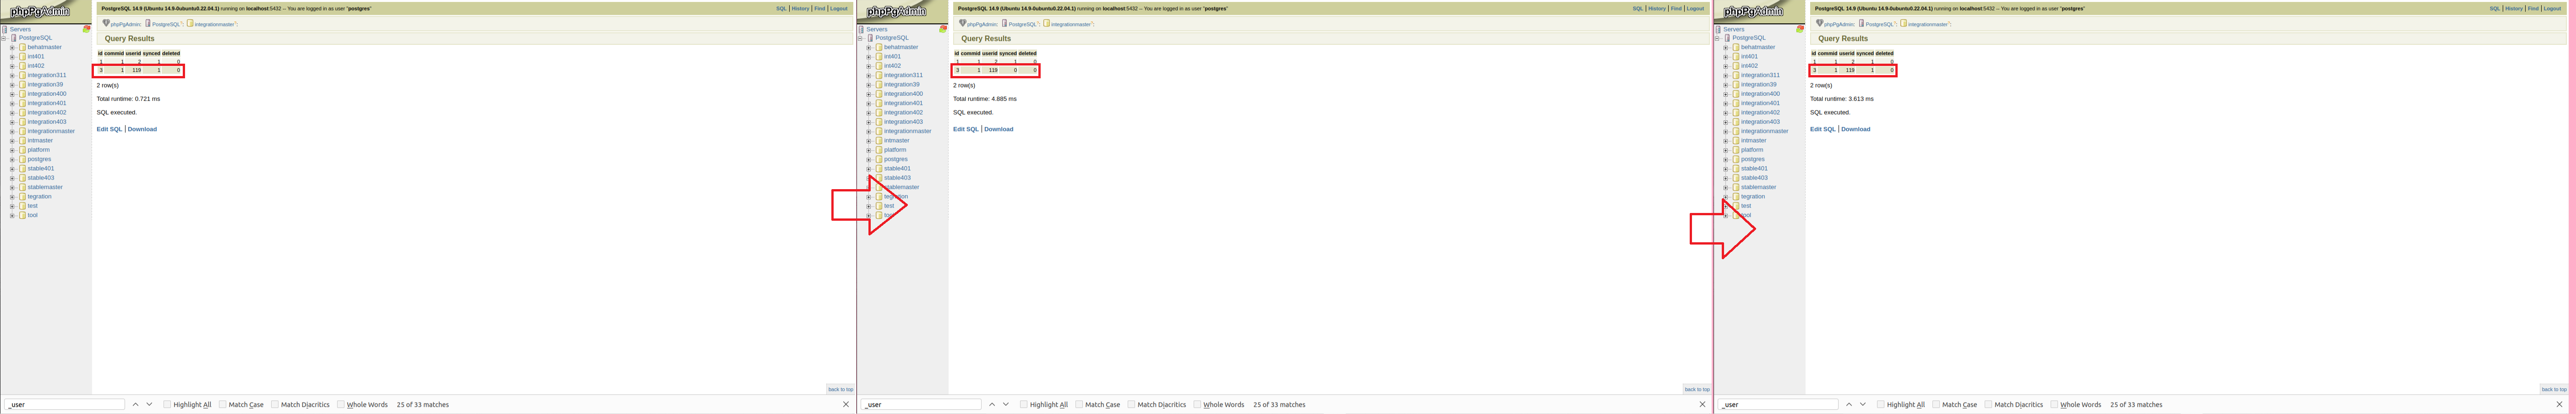Image resolution: width=2576 pixels, height=414 pixels.
Task: Click int402 database icon in 4.885 ms window
Action: [x=879, y=66]
